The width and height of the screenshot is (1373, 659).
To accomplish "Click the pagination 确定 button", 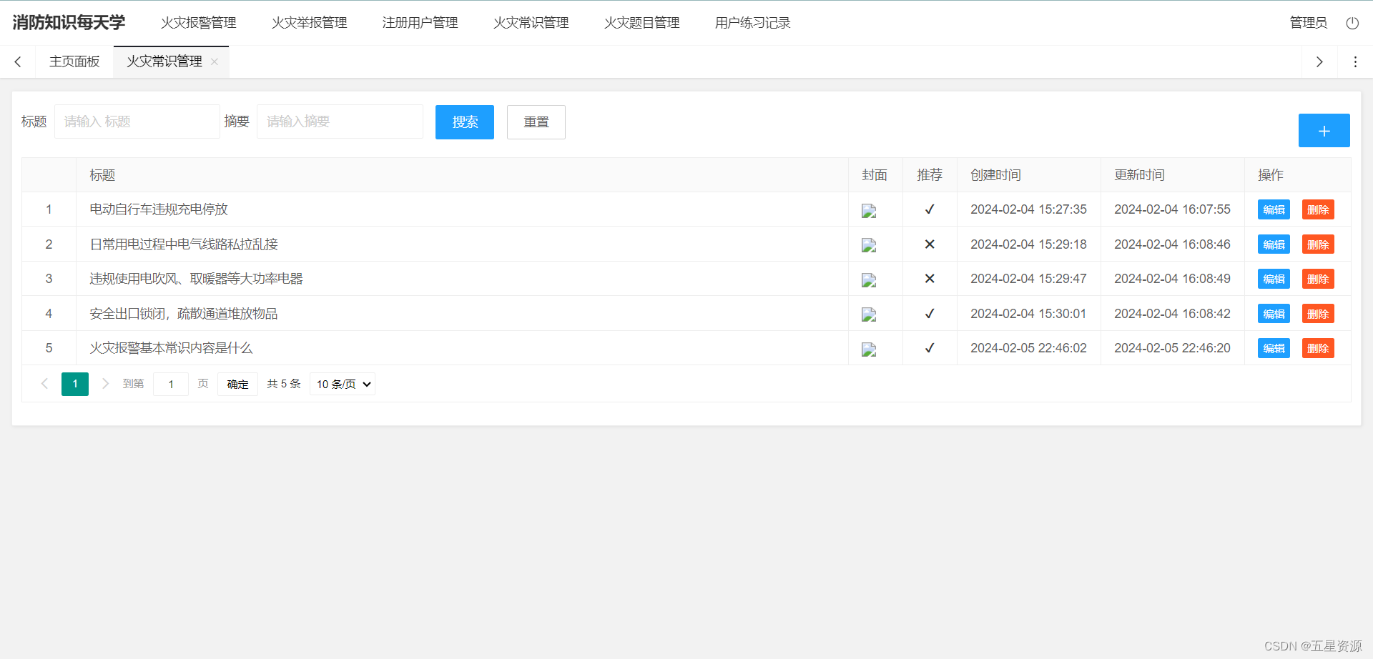I will click(237, 385).
